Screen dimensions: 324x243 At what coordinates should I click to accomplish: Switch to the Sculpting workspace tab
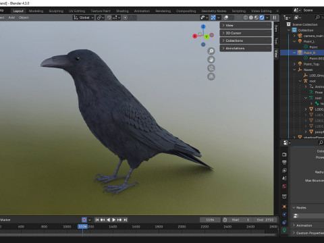(56, 11)
